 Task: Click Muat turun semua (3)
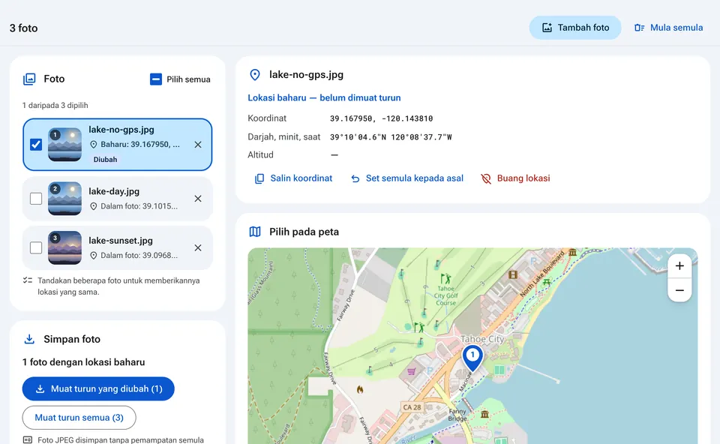coord(79,418)
